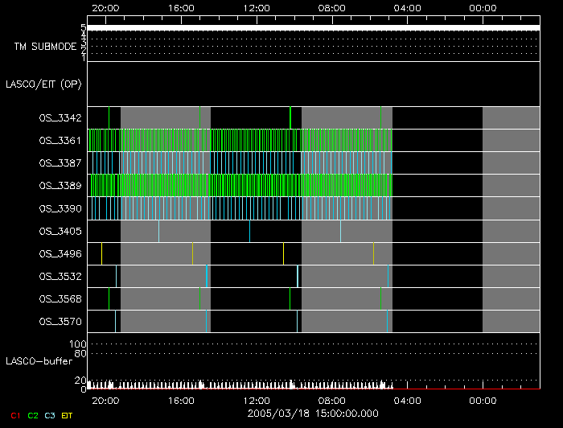The width and height of the screenshot is (563, 428).
Task: Click the 80 value on LASCO-buffer axis
Action: point(80,354)
